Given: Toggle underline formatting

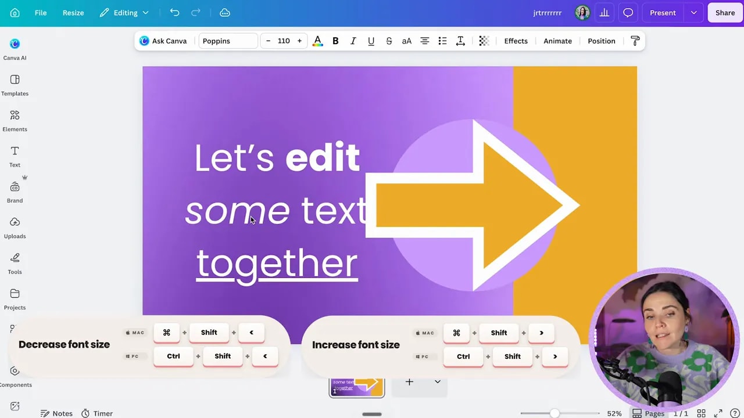Looking at the screenshot, I should 371,41.
